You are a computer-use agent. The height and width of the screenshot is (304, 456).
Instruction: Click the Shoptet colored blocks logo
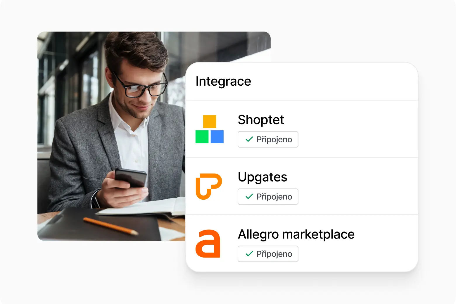[210, 129]
